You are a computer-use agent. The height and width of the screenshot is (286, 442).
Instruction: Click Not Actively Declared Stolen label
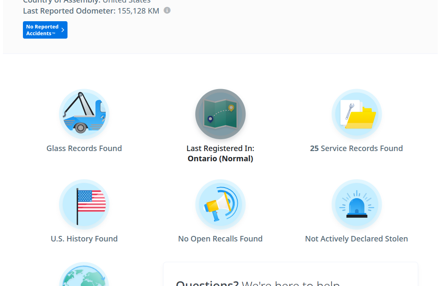tap(356, 238)
